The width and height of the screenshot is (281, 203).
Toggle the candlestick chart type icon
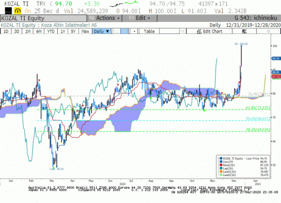click(125, 31)
